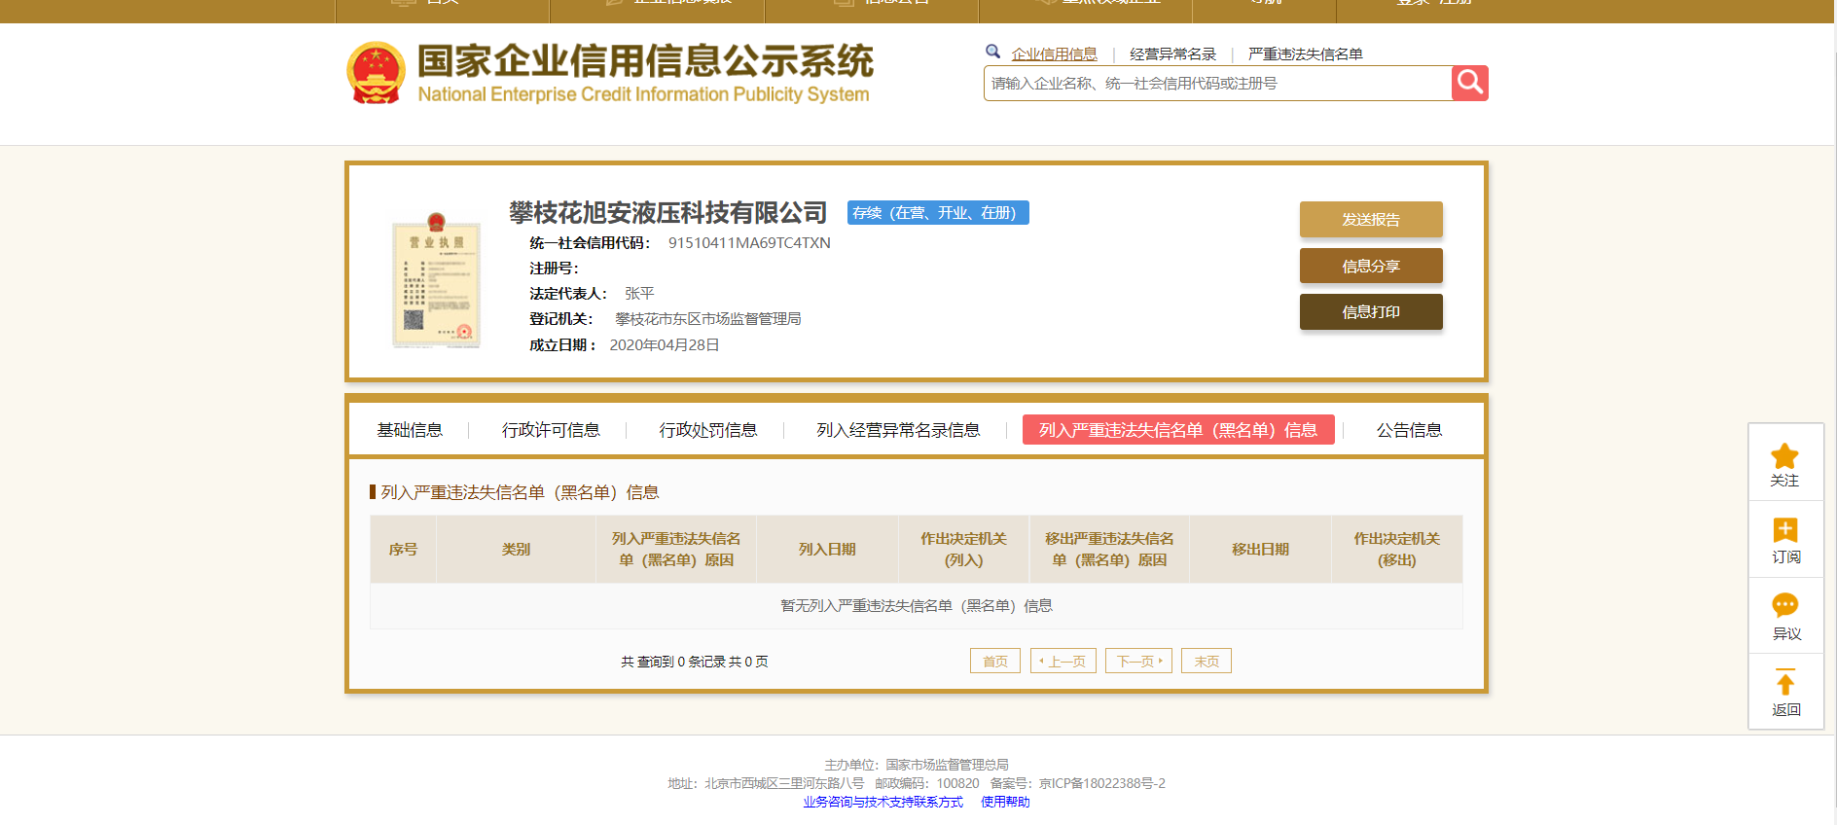The image size is (1837, 825).
Task: Click the 返回 up-arrow icon
Action: 1785,681
